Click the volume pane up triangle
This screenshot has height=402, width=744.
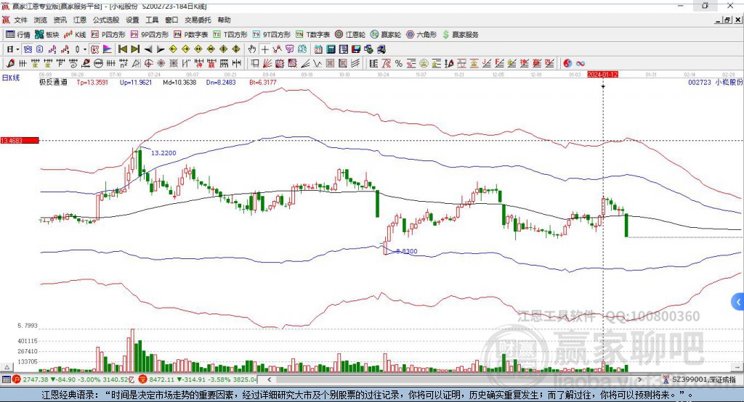[7, 367]
